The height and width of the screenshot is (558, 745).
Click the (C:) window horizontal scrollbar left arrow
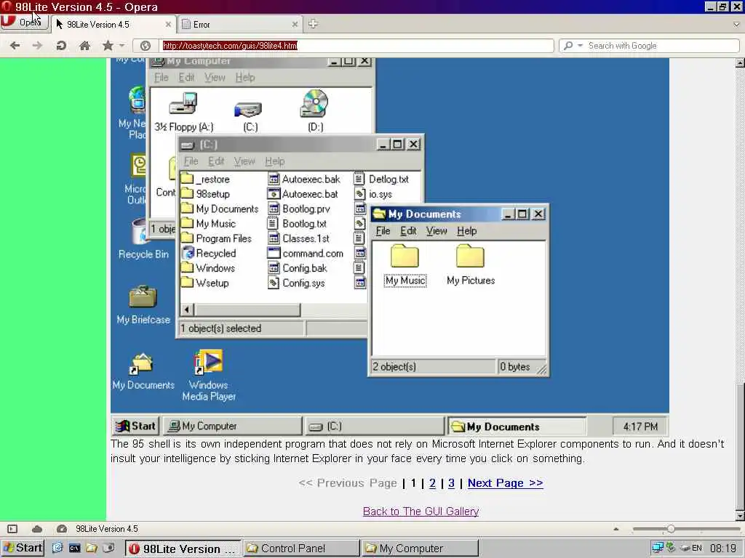coord(187,310)
